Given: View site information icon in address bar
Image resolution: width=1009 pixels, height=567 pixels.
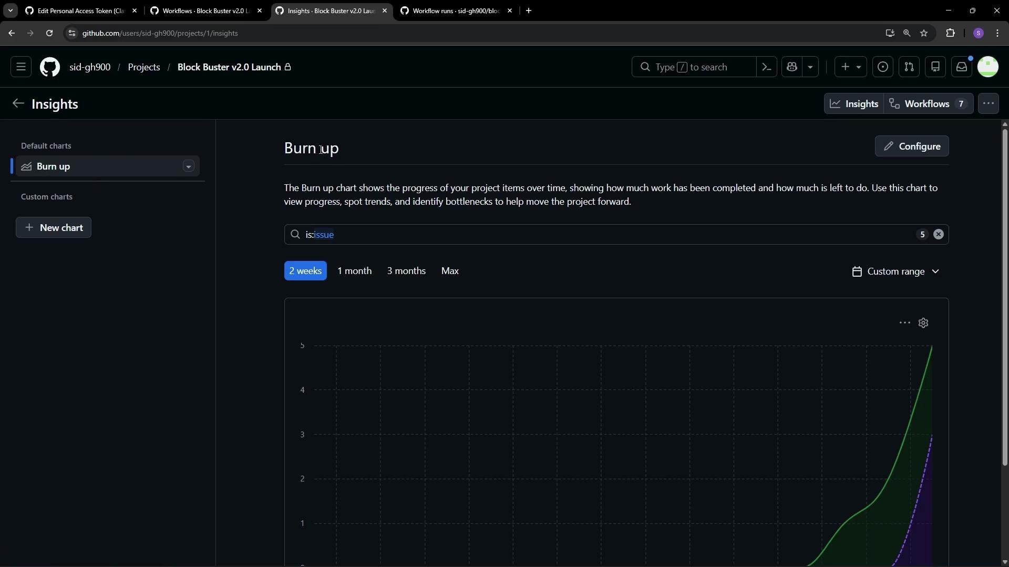Looking at the screenshot, I should pos(72,33).
